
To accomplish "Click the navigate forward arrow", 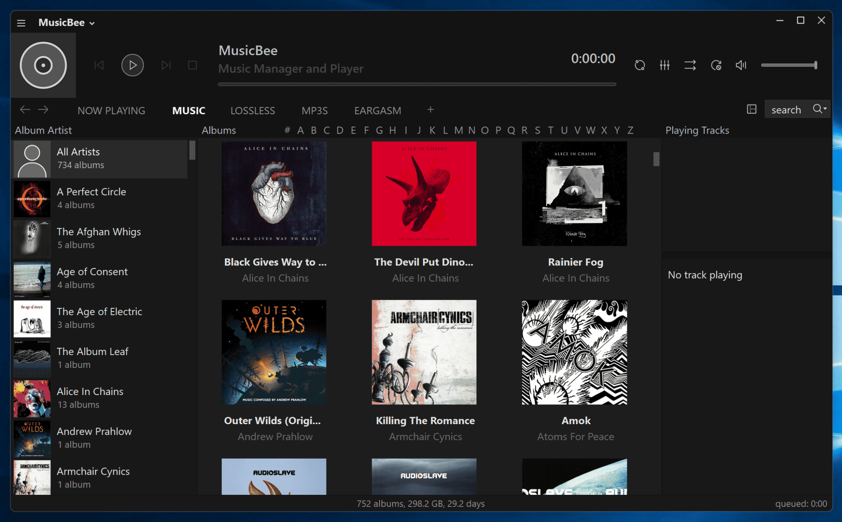I will click(43, 109).
